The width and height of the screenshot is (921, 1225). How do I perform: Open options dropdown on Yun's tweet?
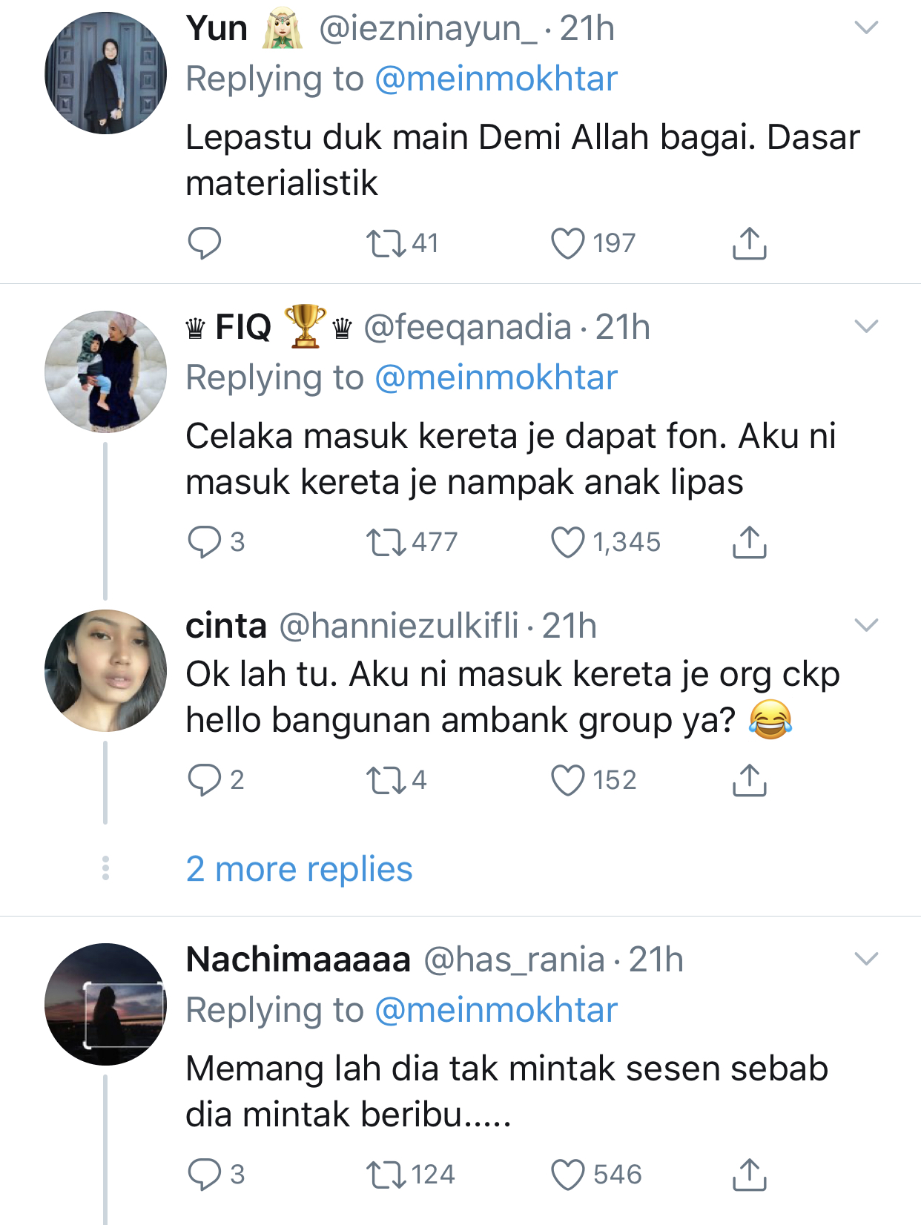[x=866, y=28]
